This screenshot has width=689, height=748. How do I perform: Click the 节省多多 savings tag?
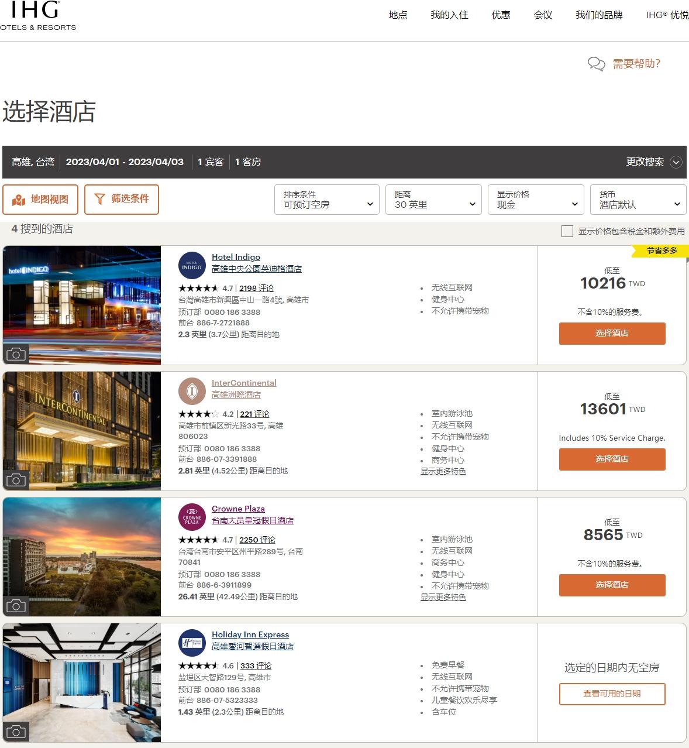point(662,251)
